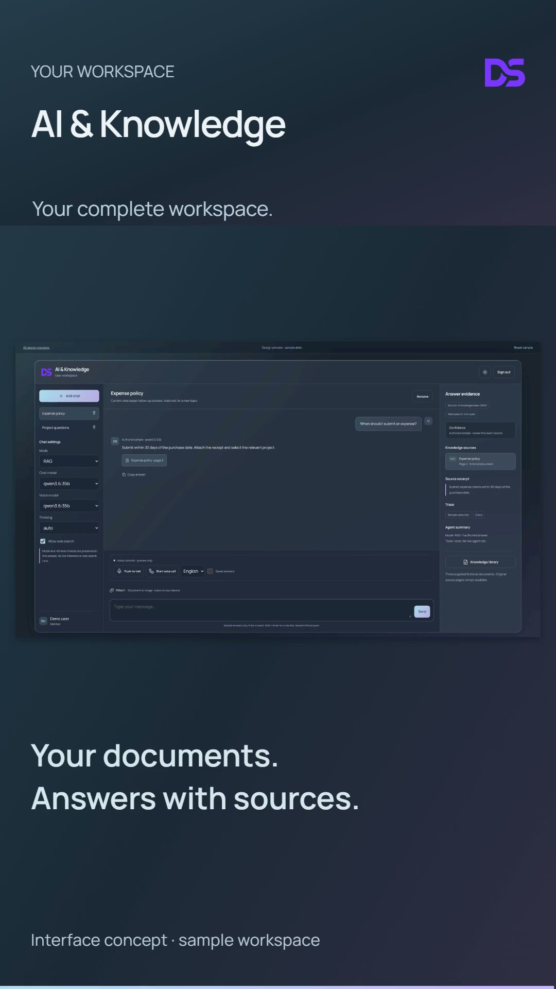Open the All design previews link
Image resolution: width=556 pixels, height=989 pixels.
(x=36, y=348)
